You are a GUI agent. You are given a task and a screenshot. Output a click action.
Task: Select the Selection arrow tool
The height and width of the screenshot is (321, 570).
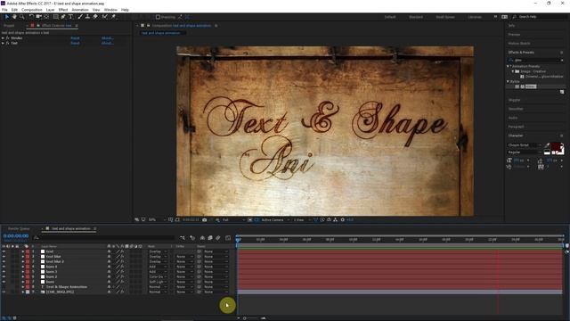[x=6, y=17]
